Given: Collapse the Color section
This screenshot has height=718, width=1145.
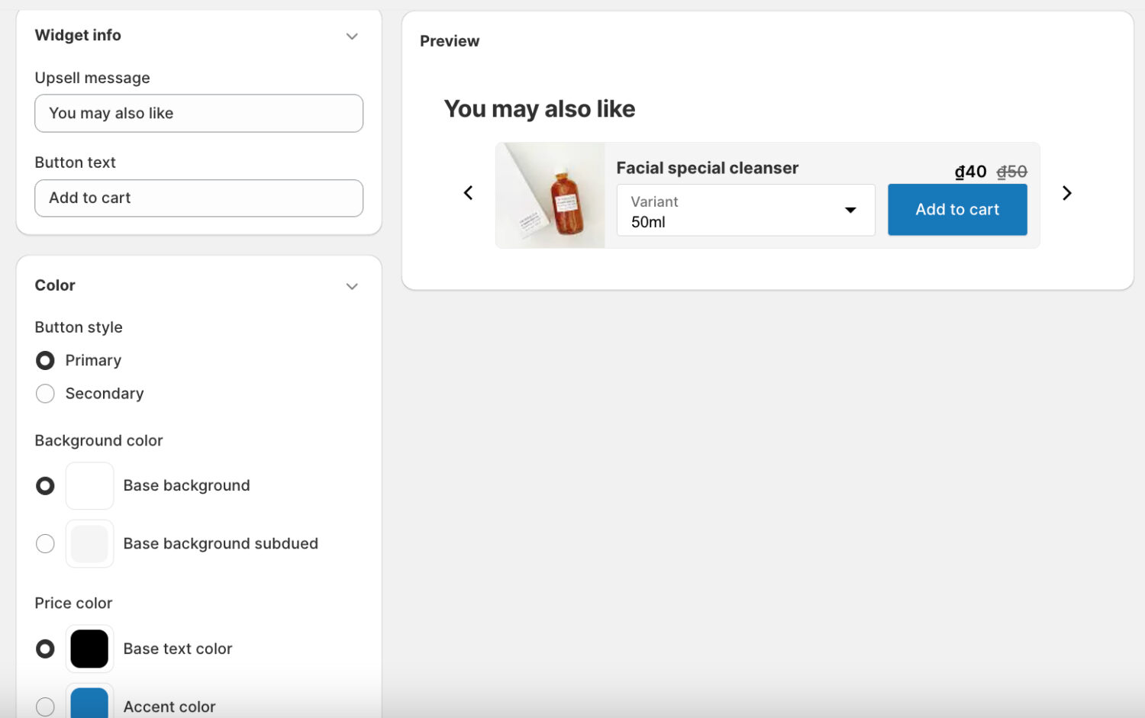Looking at the screenshot, I should coord(352,286).
